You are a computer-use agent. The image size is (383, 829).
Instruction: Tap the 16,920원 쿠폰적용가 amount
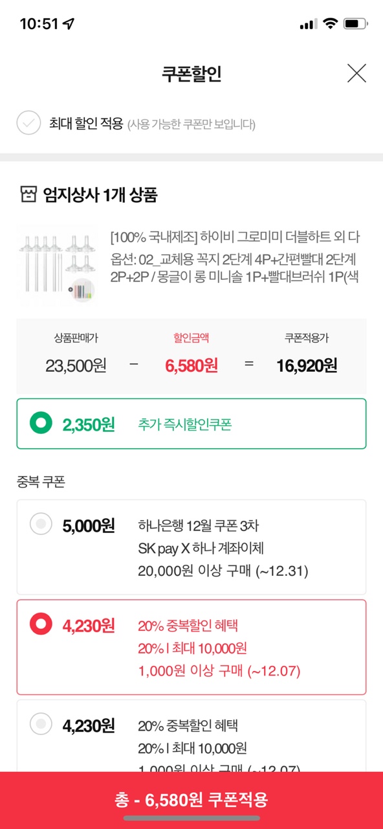coord(307,365)
